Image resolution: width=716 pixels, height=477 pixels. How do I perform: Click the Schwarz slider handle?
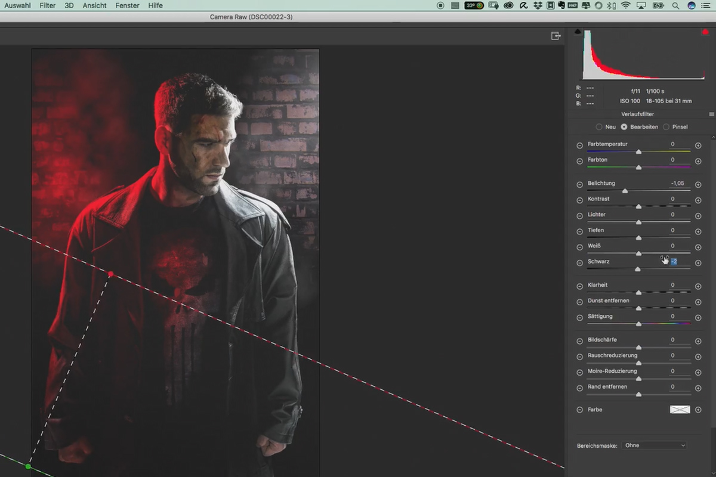pos(638,270)
